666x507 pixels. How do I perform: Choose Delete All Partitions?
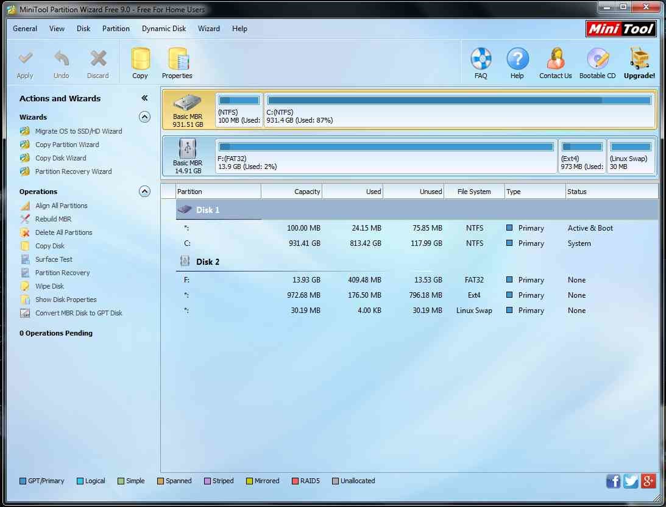(64, 232)
